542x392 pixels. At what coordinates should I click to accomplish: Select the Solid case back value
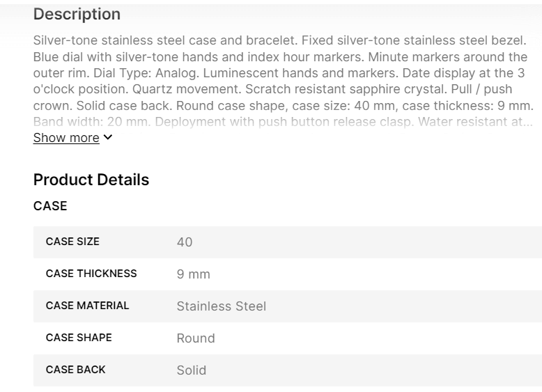click(192, 370)
